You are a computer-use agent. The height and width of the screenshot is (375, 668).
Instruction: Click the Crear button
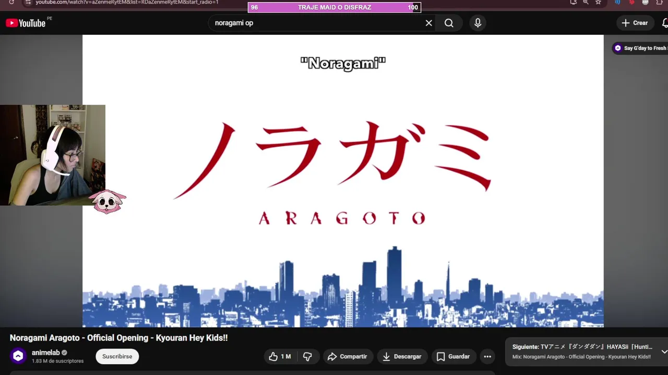coord(635,23)
